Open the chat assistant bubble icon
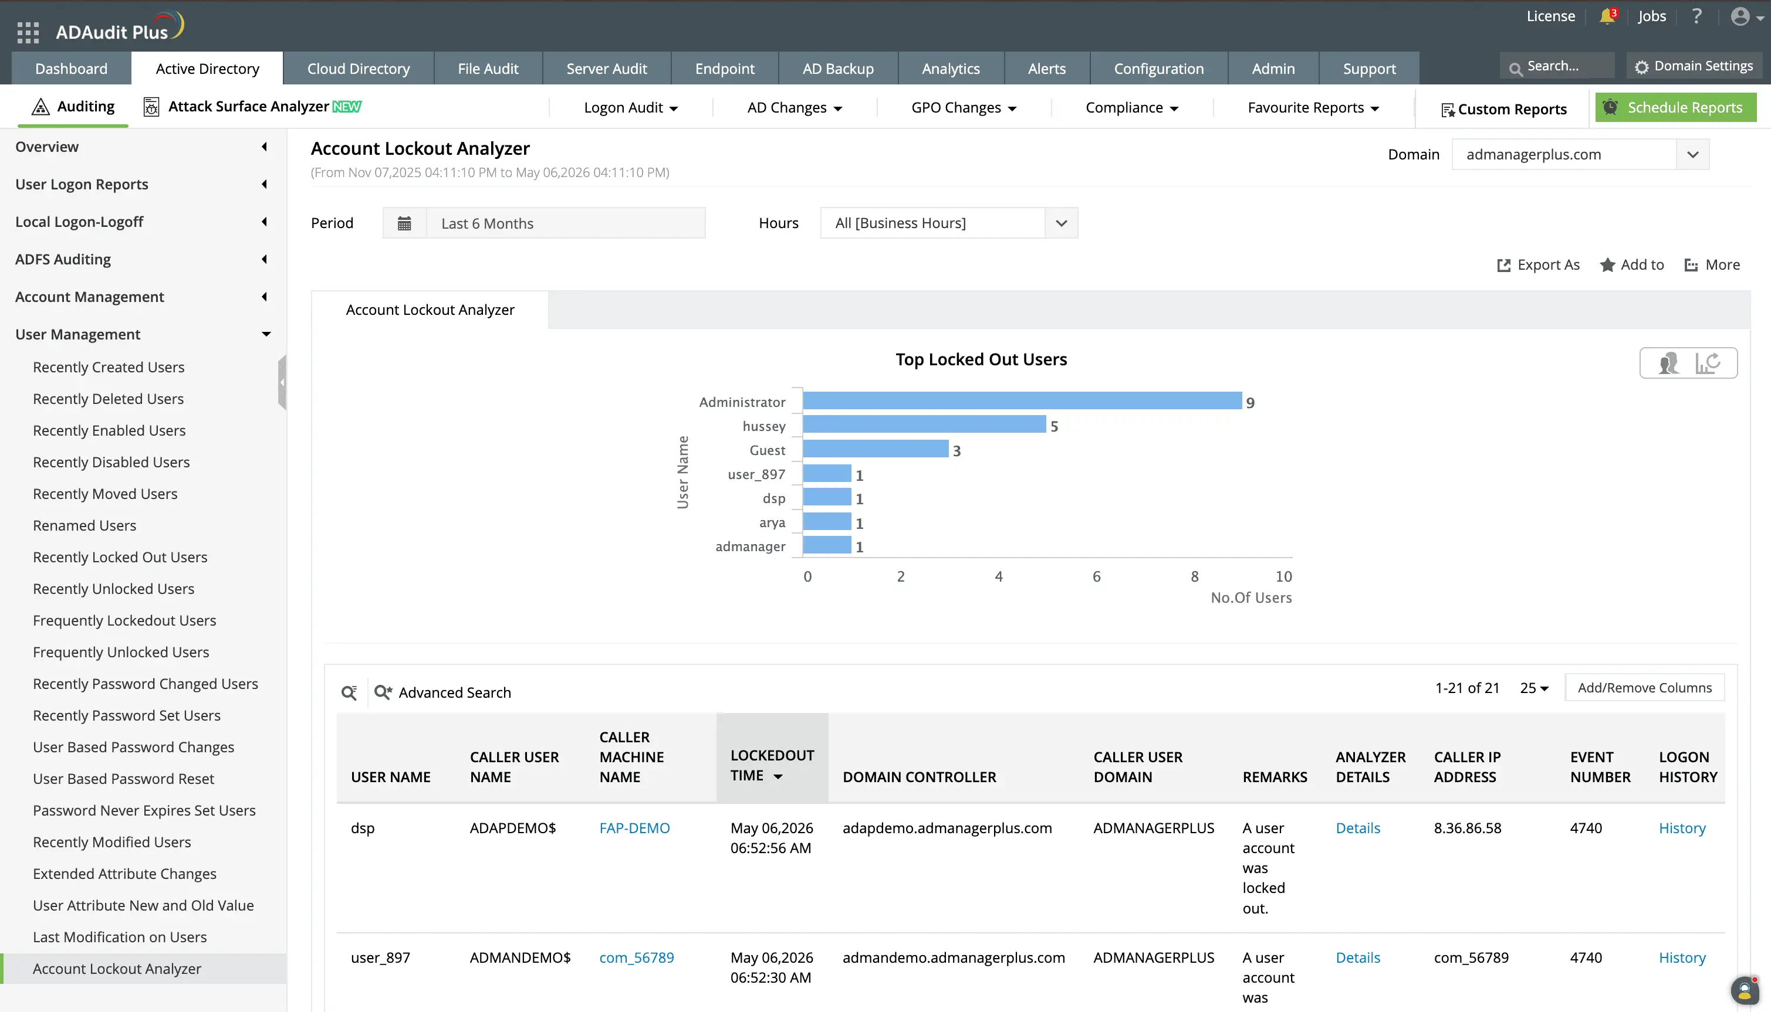Image resolution: width=1771 pixels, height=1012 pixels. click(x=1744, y=990)
